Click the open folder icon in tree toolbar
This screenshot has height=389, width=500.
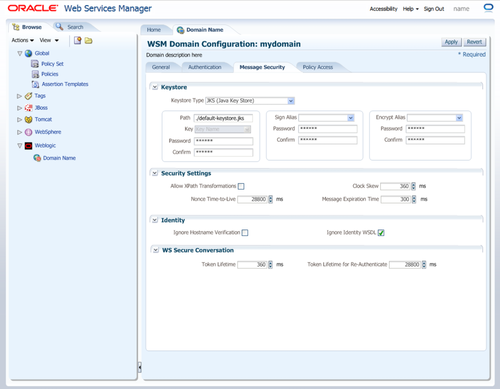pos(89,40)
